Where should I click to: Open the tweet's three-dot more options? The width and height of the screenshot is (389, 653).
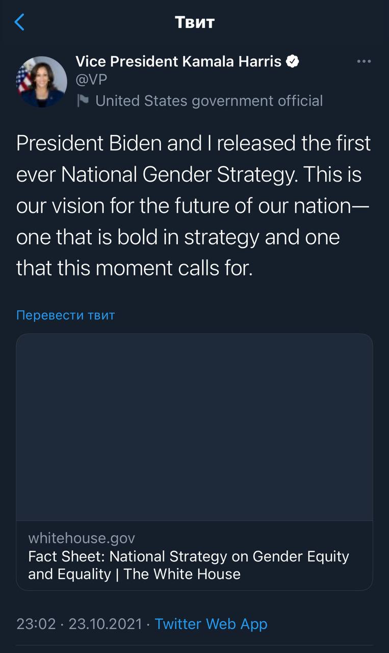pyautogui.click(x=364, y=62)
